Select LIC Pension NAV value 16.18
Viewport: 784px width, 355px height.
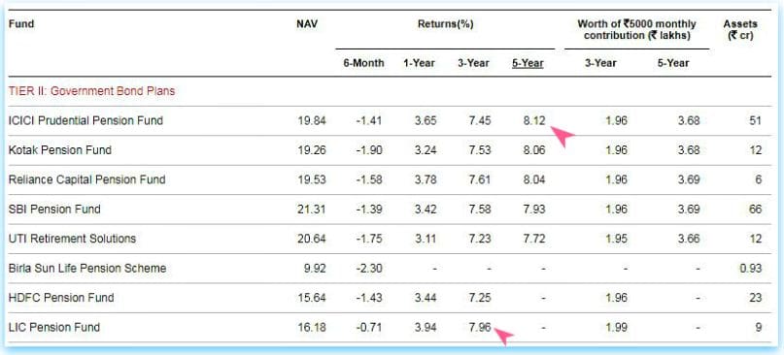coord(312,327)
